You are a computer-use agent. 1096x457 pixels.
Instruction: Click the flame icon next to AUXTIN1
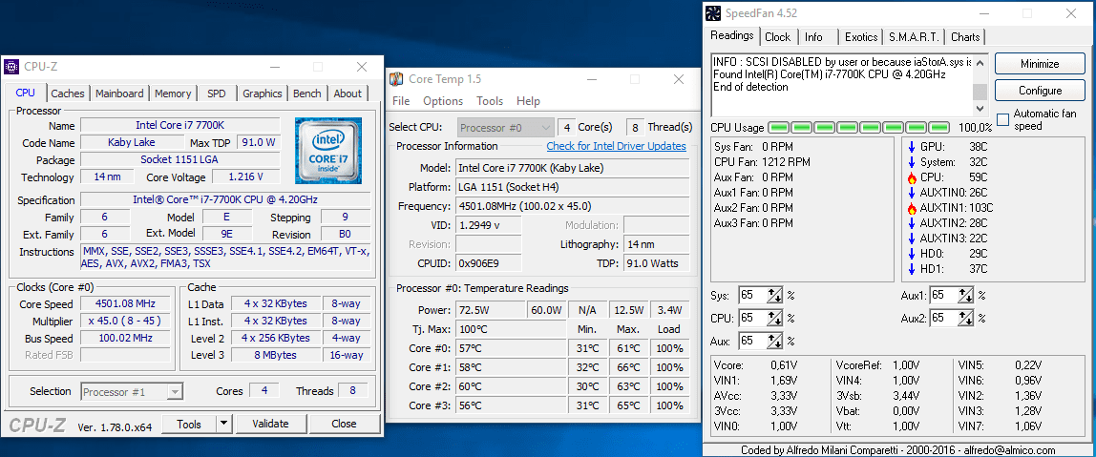[x=912, y=208]
